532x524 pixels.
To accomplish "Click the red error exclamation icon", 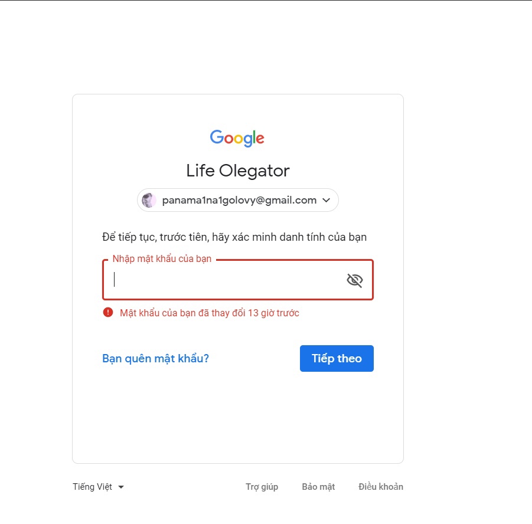I will pos(107,313).
